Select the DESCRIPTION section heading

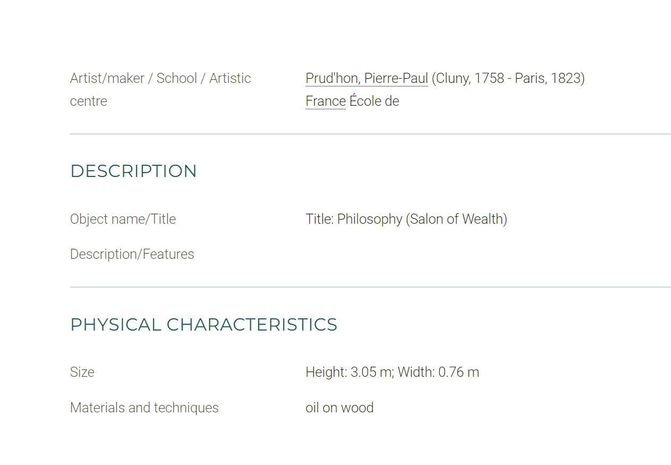[x=133, y=171]
